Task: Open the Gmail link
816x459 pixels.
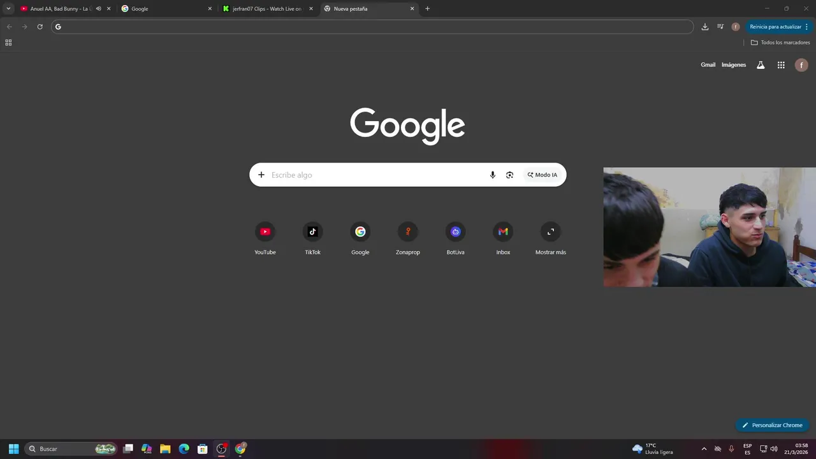Action: (708, 65)
